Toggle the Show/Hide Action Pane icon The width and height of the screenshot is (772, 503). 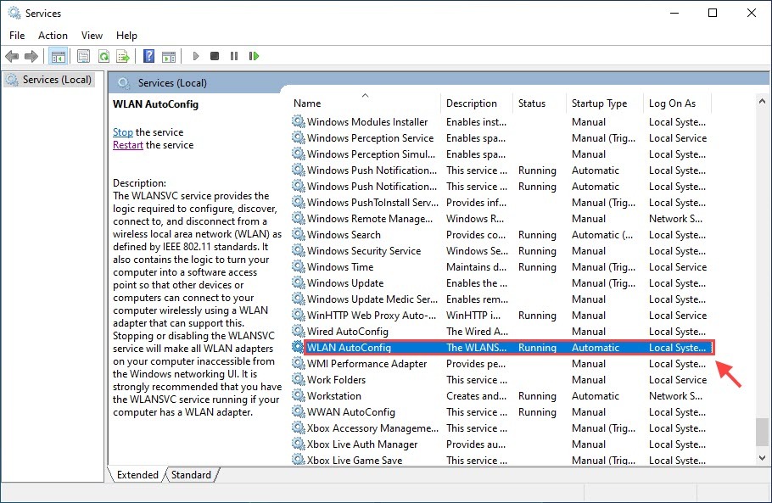tap(168, 56)
